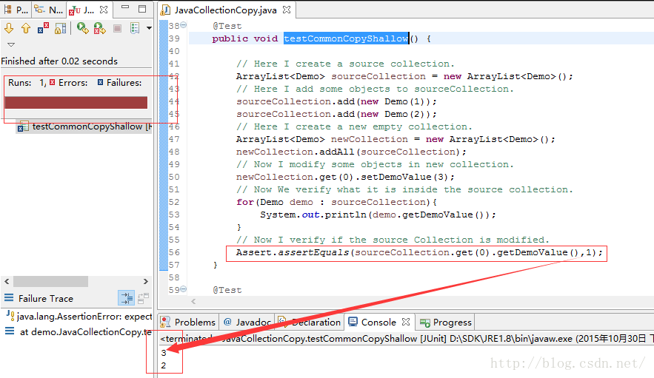
Task: Close the Console view tab
Action: (x=406, y=322)
